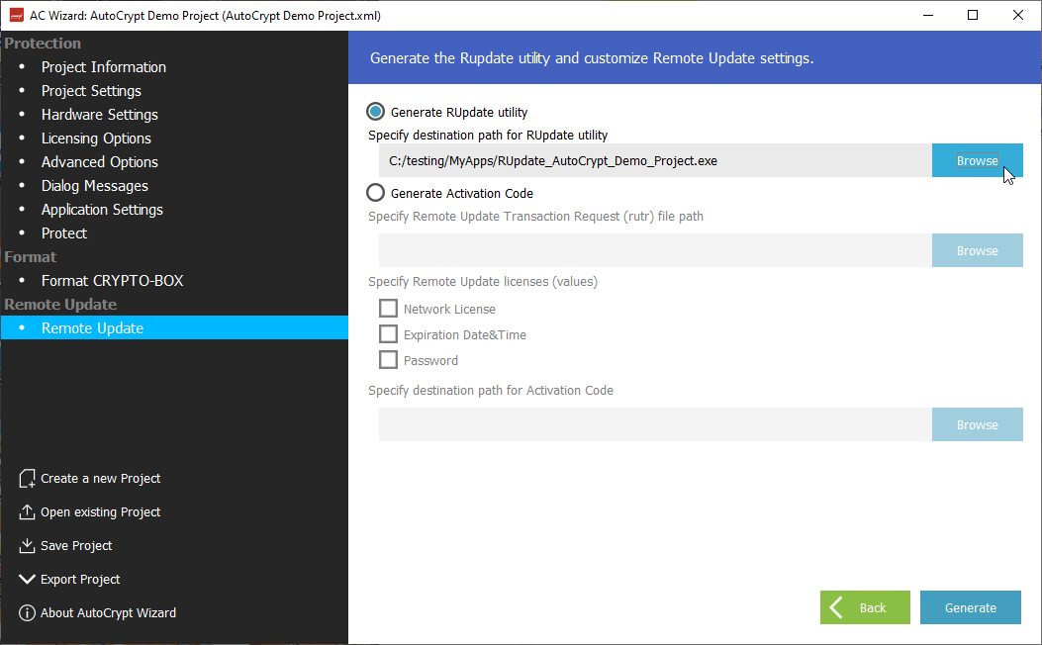
Task: Click the About AutoCrypt Wizard info icon
Action: [27, 613]
